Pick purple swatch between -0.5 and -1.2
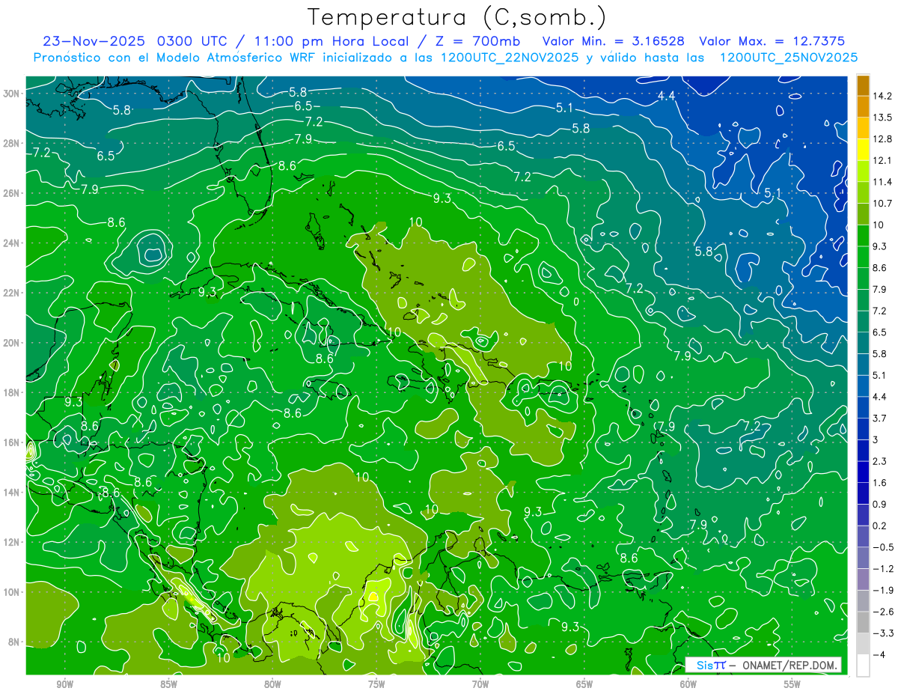This screenshot has height=694, width=898. pos(863,558)
